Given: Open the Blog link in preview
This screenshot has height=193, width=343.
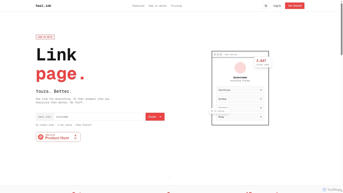Looking at the screenshot, I should (240, 117).
